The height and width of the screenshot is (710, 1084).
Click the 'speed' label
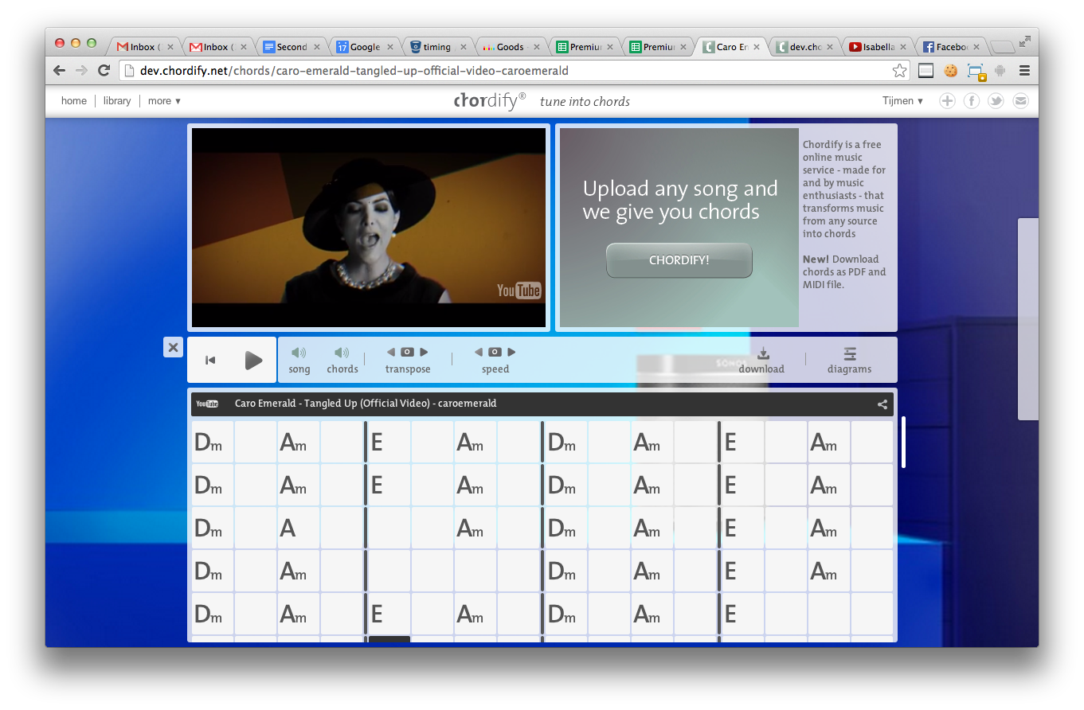tap(495, 369)
